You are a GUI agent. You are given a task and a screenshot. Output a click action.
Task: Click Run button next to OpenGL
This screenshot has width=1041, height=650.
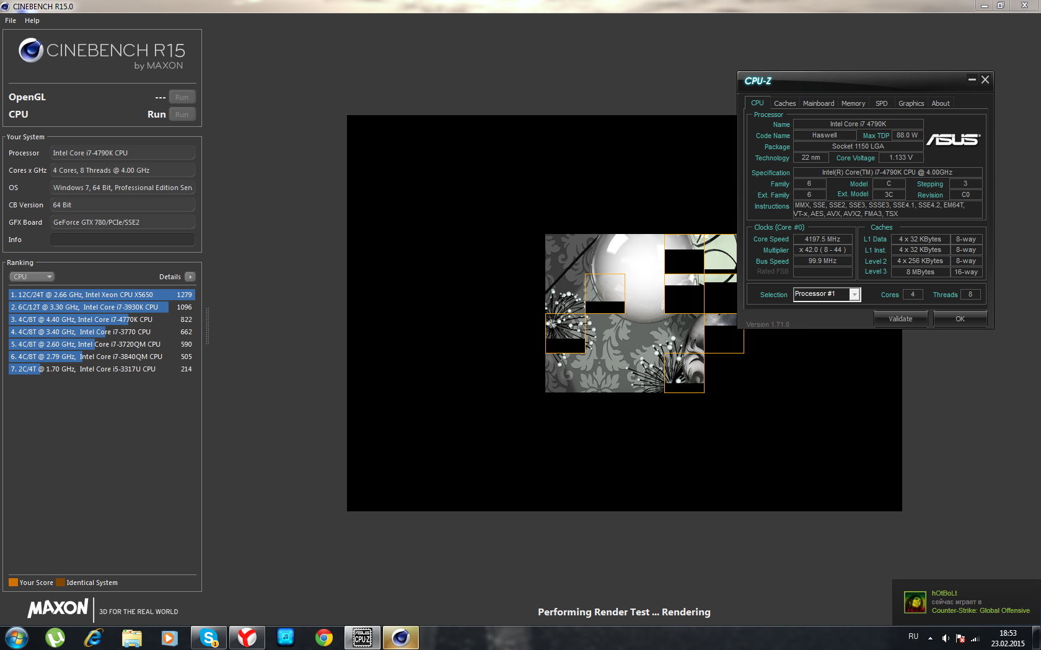click(x=182, y=97)
